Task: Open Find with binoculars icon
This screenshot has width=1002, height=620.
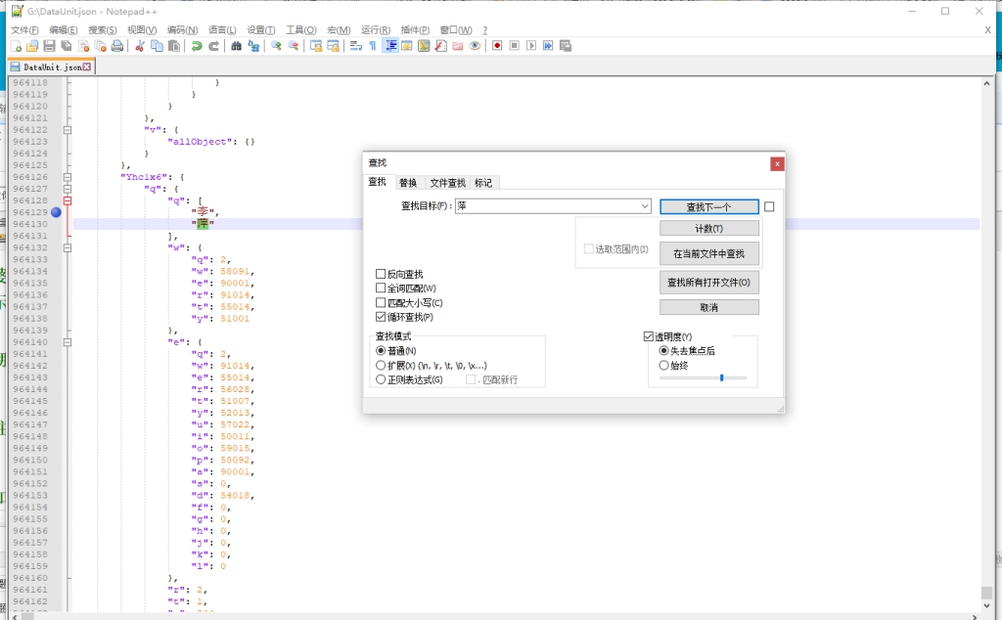Action: pos(237,46)
